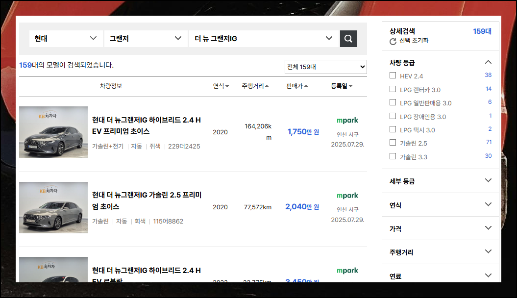The image size is (517, 298).
Task: Click the 159대의 모델이 검색되었습니다 message
Action: (66, 65)
